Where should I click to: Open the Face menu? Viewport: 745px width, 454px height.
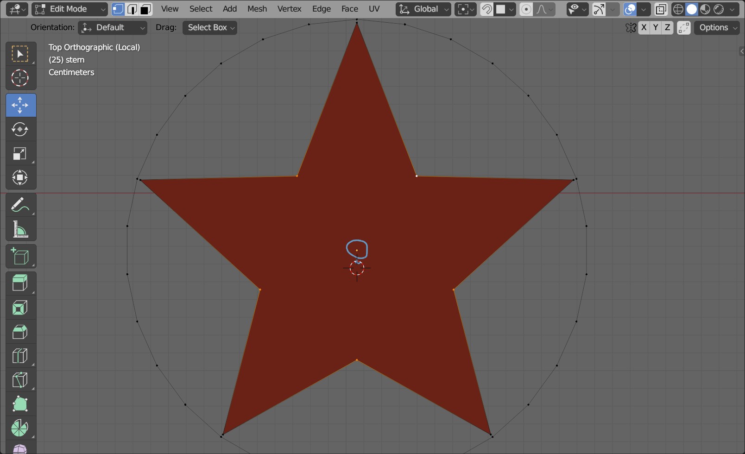click(x=350, y=9)
